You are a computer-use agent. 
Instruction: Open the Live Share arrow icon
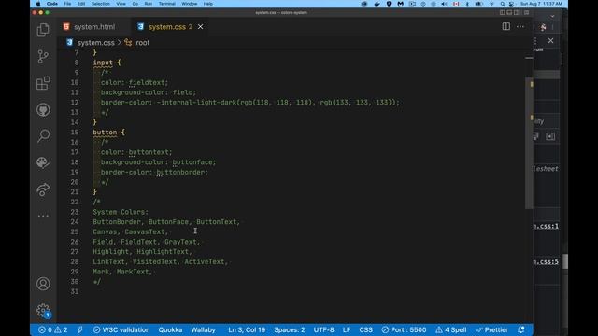(x=43, y=189)
